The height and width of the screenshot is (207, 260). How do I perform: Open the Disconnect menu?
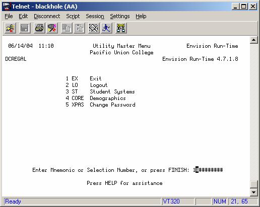pos(47,16)
